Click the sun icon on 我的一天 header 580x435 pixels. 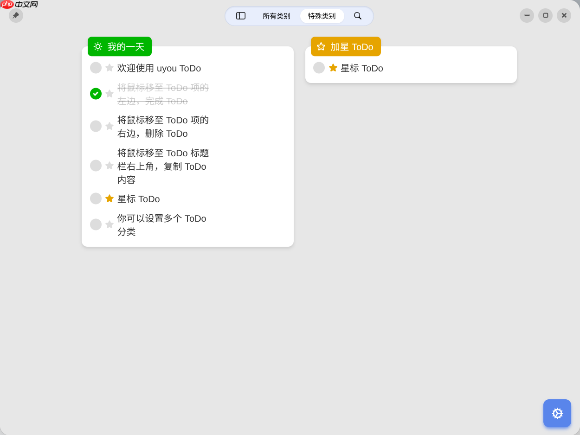click(97, 46)
